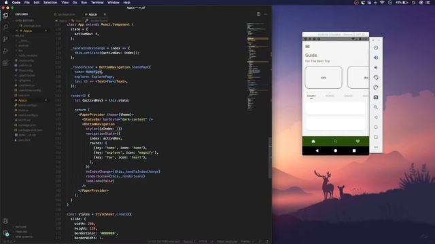Image resolution: width=435 pixels, height=244 pixels.
Task: Click the code minimap in the editor
Action: coord(258,66)
